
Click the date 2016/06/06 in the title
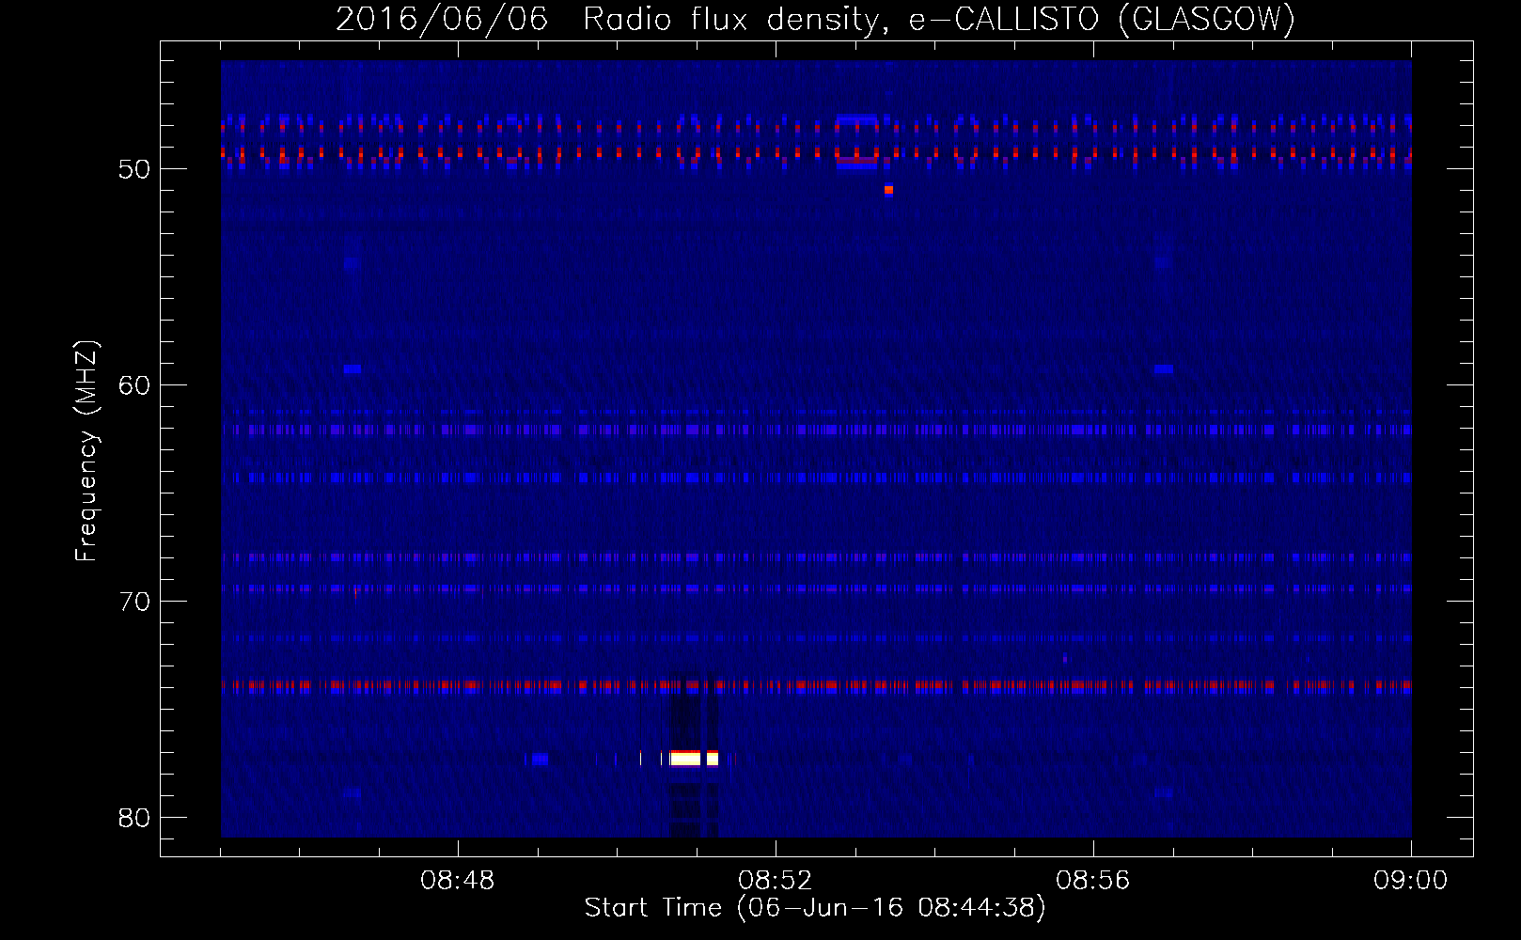(442, 19)
